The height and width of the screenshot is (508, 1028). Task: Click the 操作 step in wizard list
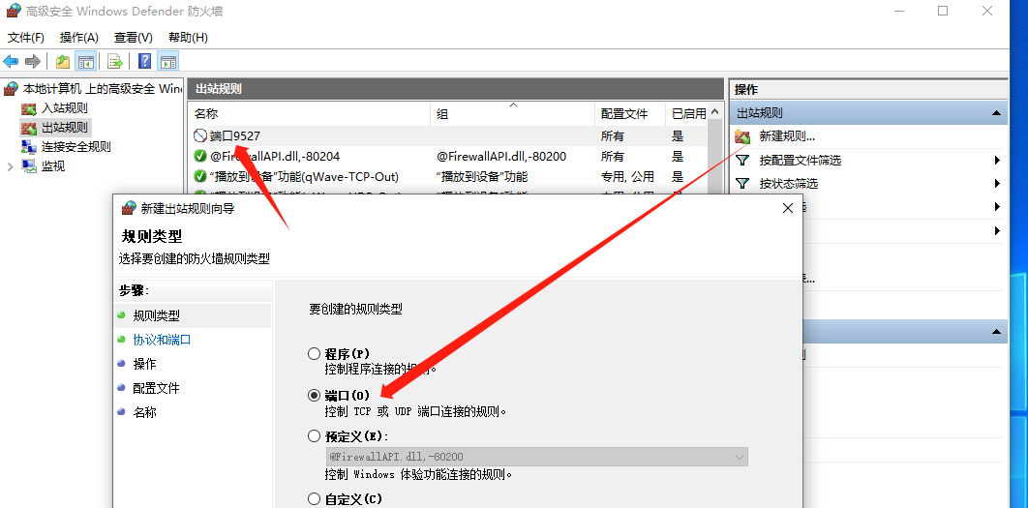145,364
